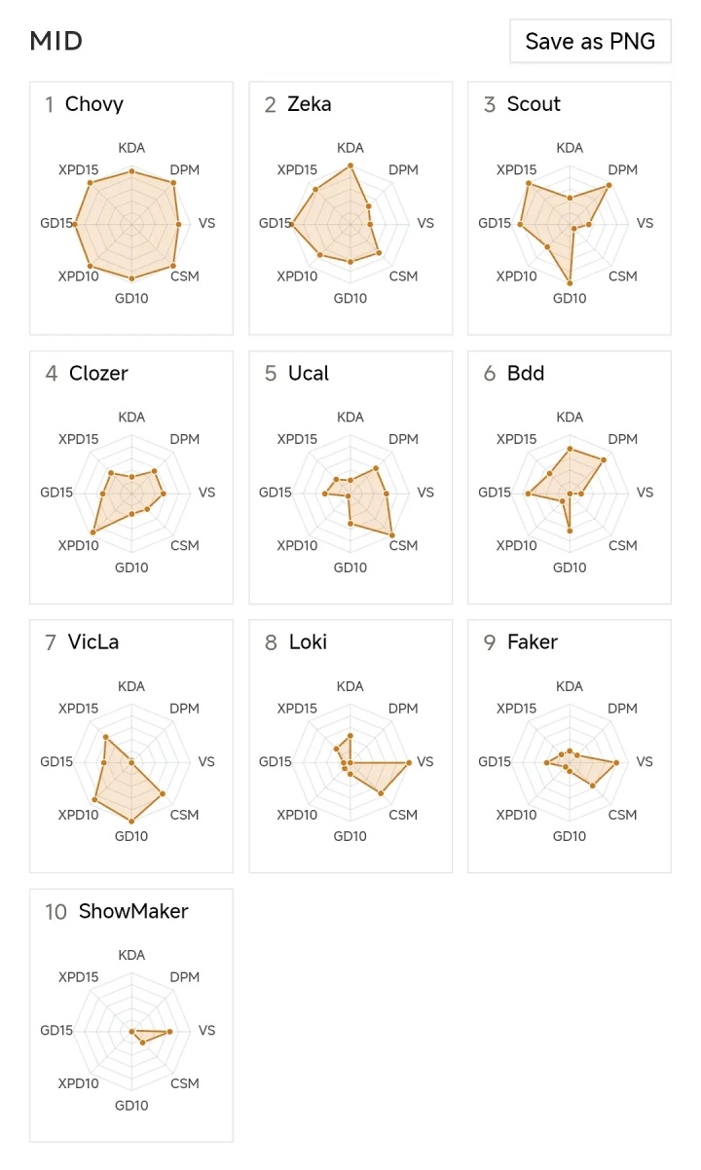Click the VS data point on ShowMaker's chart
This screenshot has width=701, height=1170.
click(170, 1031)
